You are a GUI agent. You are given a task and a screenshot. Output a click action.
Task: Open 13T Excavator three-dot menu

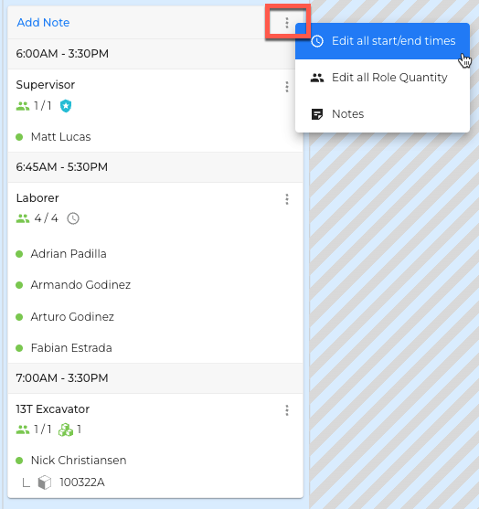click(x=287, y=410)
